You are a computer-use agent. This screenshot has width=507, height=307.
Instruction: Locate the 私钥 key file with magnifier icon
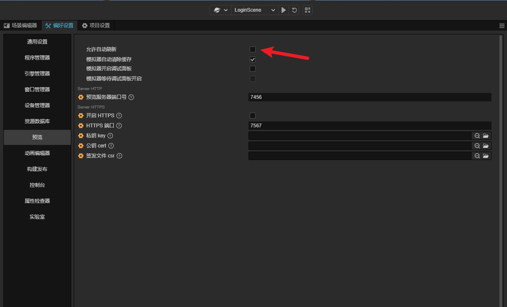(x=477, y=136)
